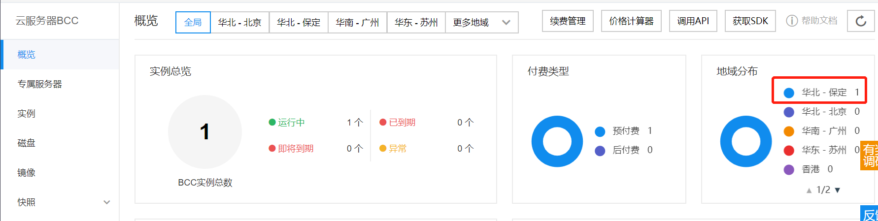
Task: Open the 更多地域 dropdown
Action: 481,22
